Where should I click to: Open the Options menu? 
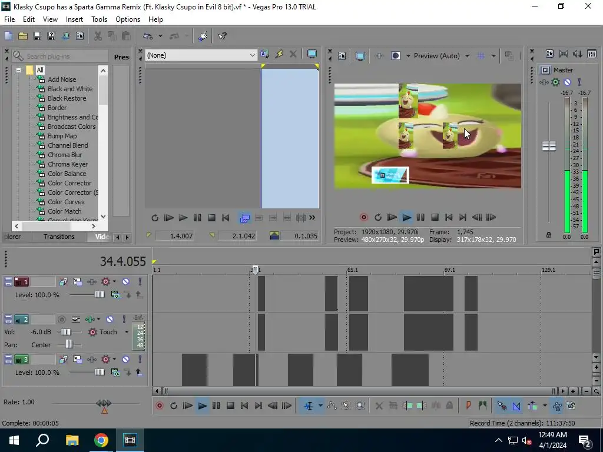pyautogui.click(x=128, y=19)
